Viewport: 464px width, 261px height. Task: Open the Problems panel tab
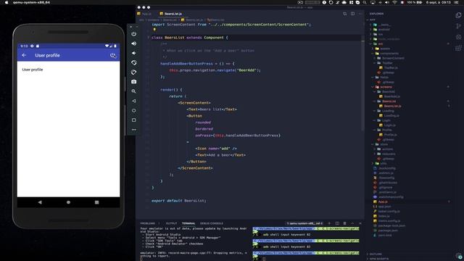click(x=148, y=223)
